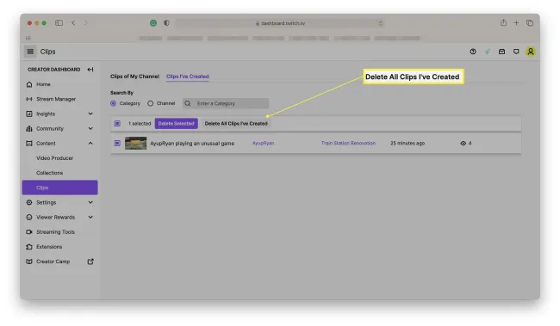Open the inbox icon in header
This screenshot has width=560, height=326.
tap(501, 52)
